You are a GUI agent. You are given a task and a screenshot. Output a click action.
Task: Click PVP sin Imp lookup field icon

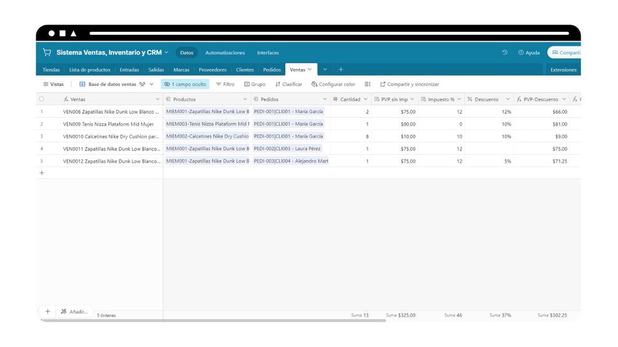pos(377,99)
